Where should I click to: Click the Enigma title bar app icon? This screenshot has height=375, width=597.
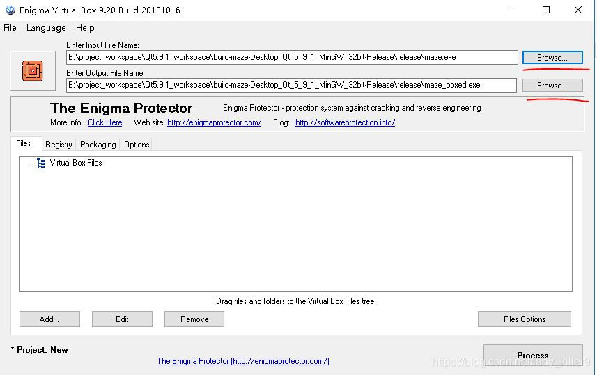tap(10, 10)
